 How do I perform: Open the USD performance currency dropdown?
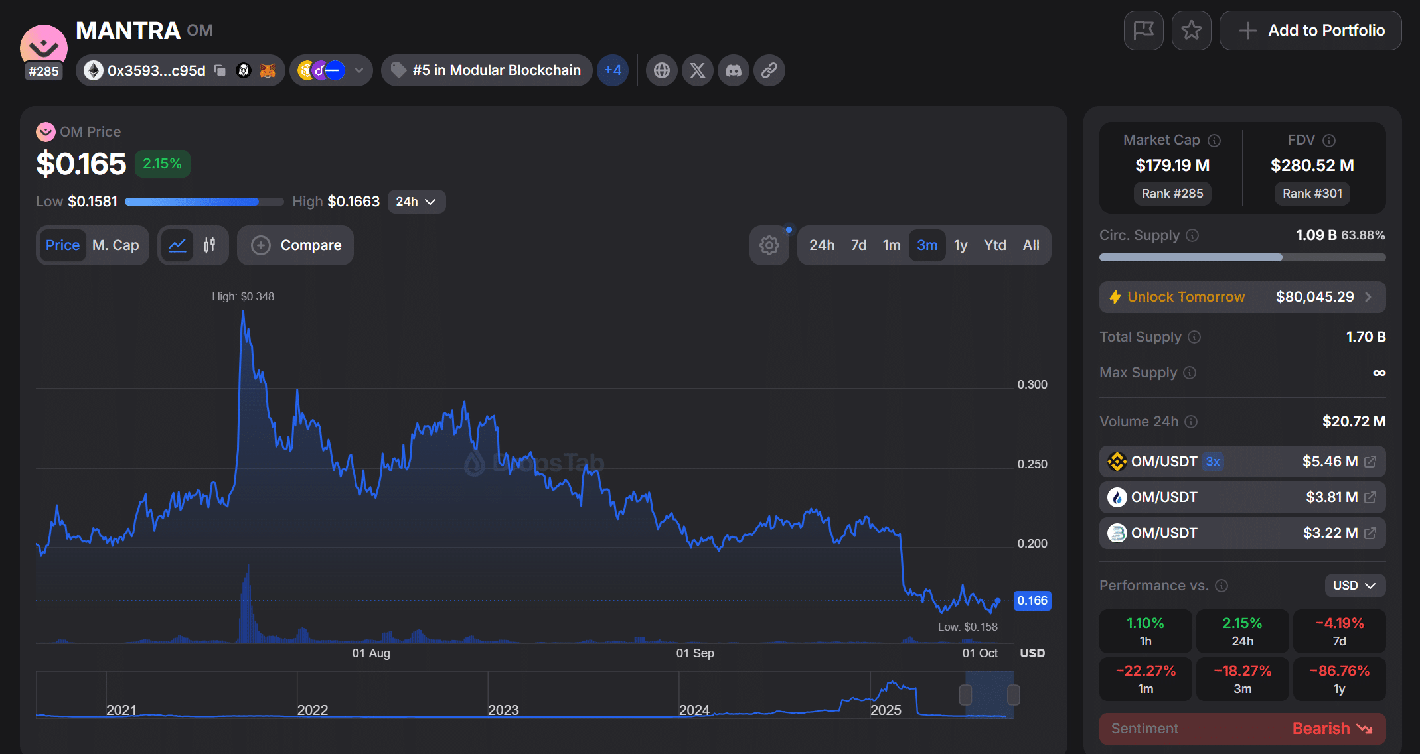pyautogui.click(x=1354, y=586)
